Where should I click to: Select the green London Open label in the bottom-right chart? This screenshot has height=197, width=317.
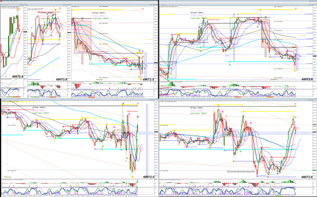pos(198,113)
